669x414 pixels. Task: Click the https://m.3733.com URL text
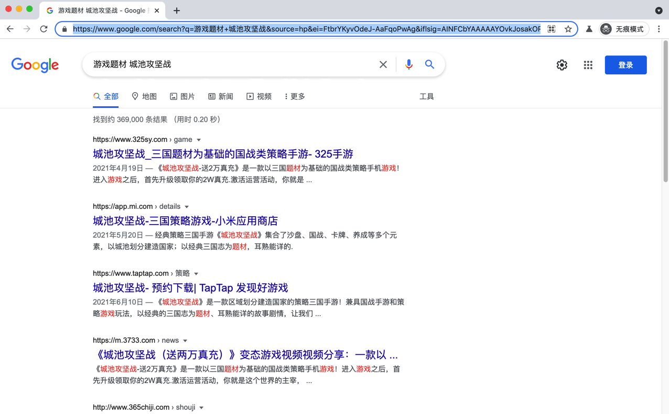[124, 341]
